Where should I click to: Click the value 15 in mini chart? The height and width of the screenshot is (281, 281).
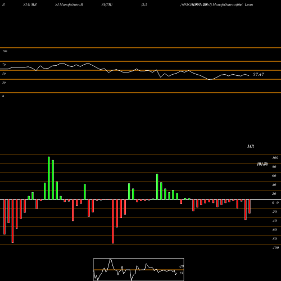pos(181,273)
